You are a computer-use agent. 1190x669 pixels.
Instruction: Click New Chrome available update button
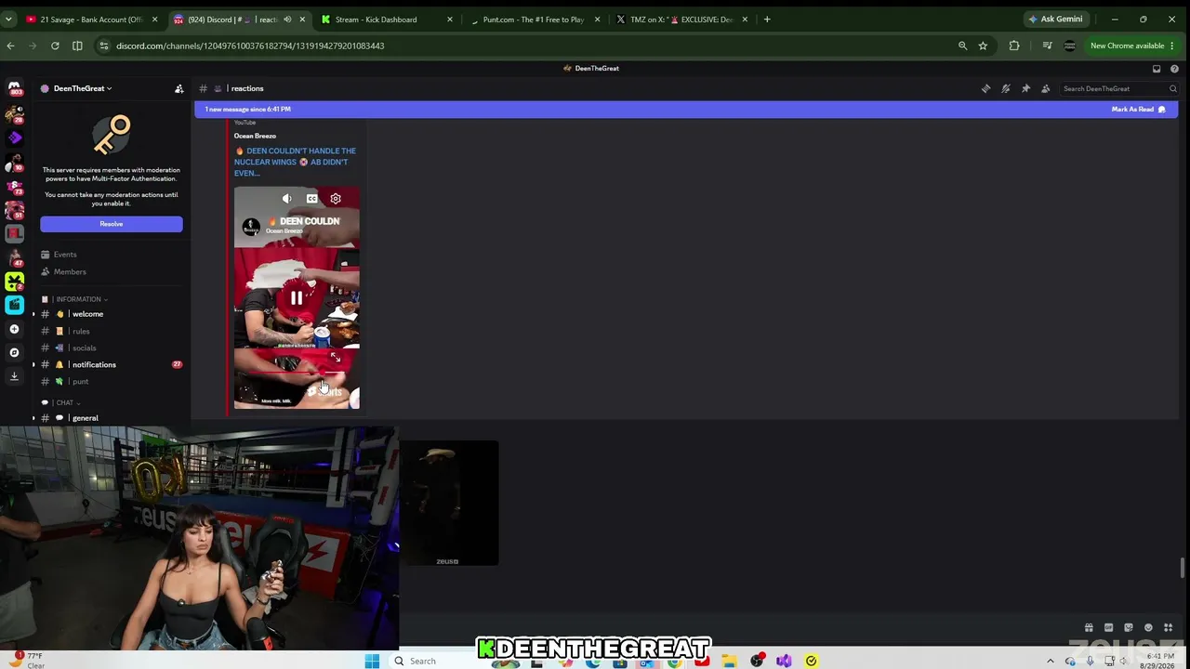[1132, 46]
